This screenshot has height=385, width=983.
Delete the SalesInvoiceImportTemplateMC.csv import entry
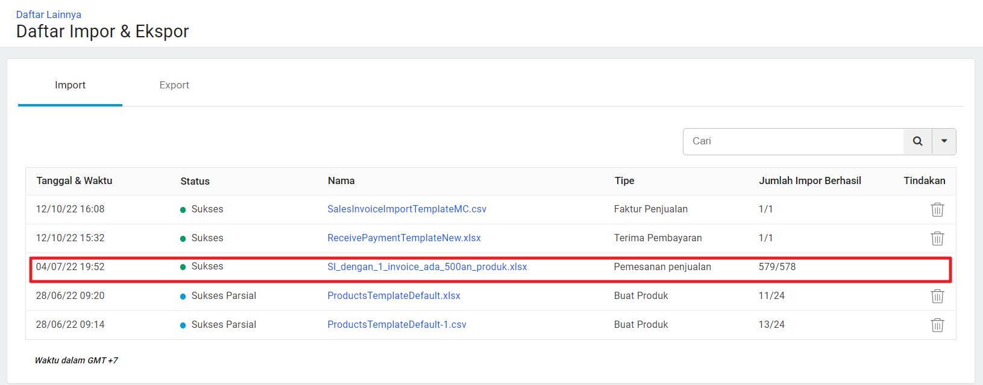click(937, 209)
